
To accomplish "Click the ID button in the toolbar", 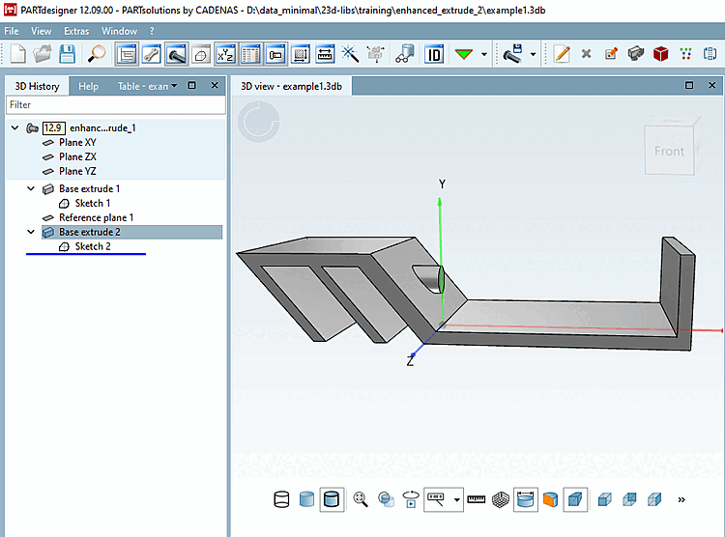I will [x=434, y=53].
